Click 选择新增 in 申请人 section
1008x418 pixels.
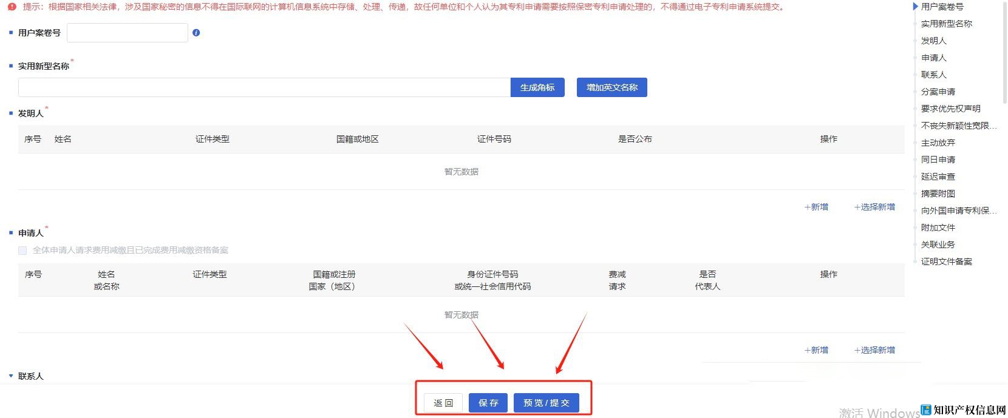[874, 350]
